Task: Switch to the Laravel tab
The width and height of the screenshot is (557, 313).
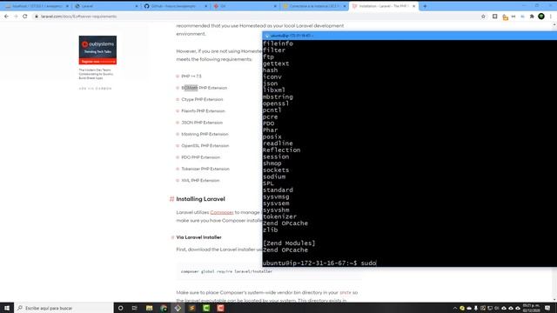Action: point(105,6)
